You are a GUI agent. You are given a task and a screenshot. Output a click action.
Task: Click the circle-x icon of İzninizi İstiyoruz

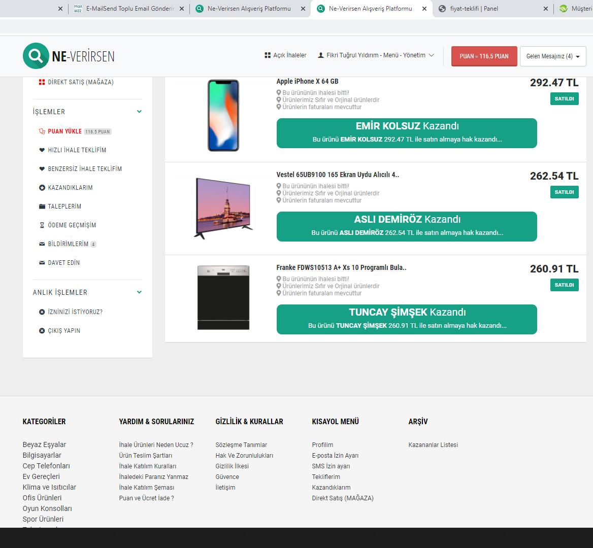pyautogui.click(x=42, y=312)
